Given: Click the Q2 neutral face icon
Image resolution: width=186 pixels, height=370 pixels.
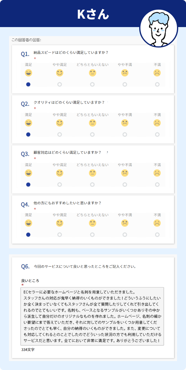Looking at the screenshot, I should tap(92, 123).
